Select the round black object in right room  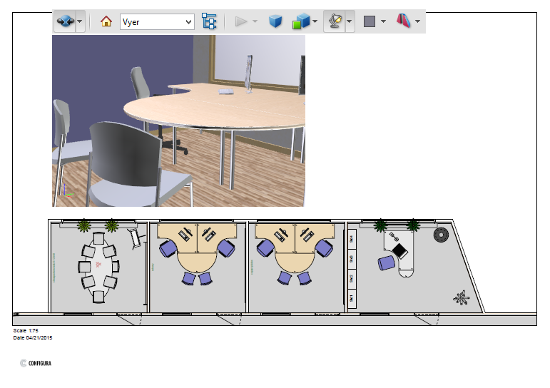point(440,233)
